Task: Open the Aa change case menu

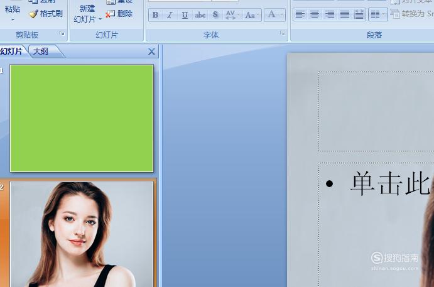Action: click(252, 14)
